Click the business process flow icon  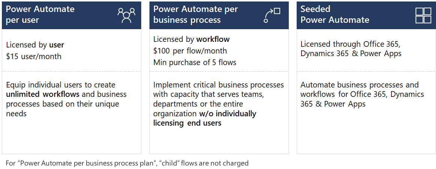(272, 15)
